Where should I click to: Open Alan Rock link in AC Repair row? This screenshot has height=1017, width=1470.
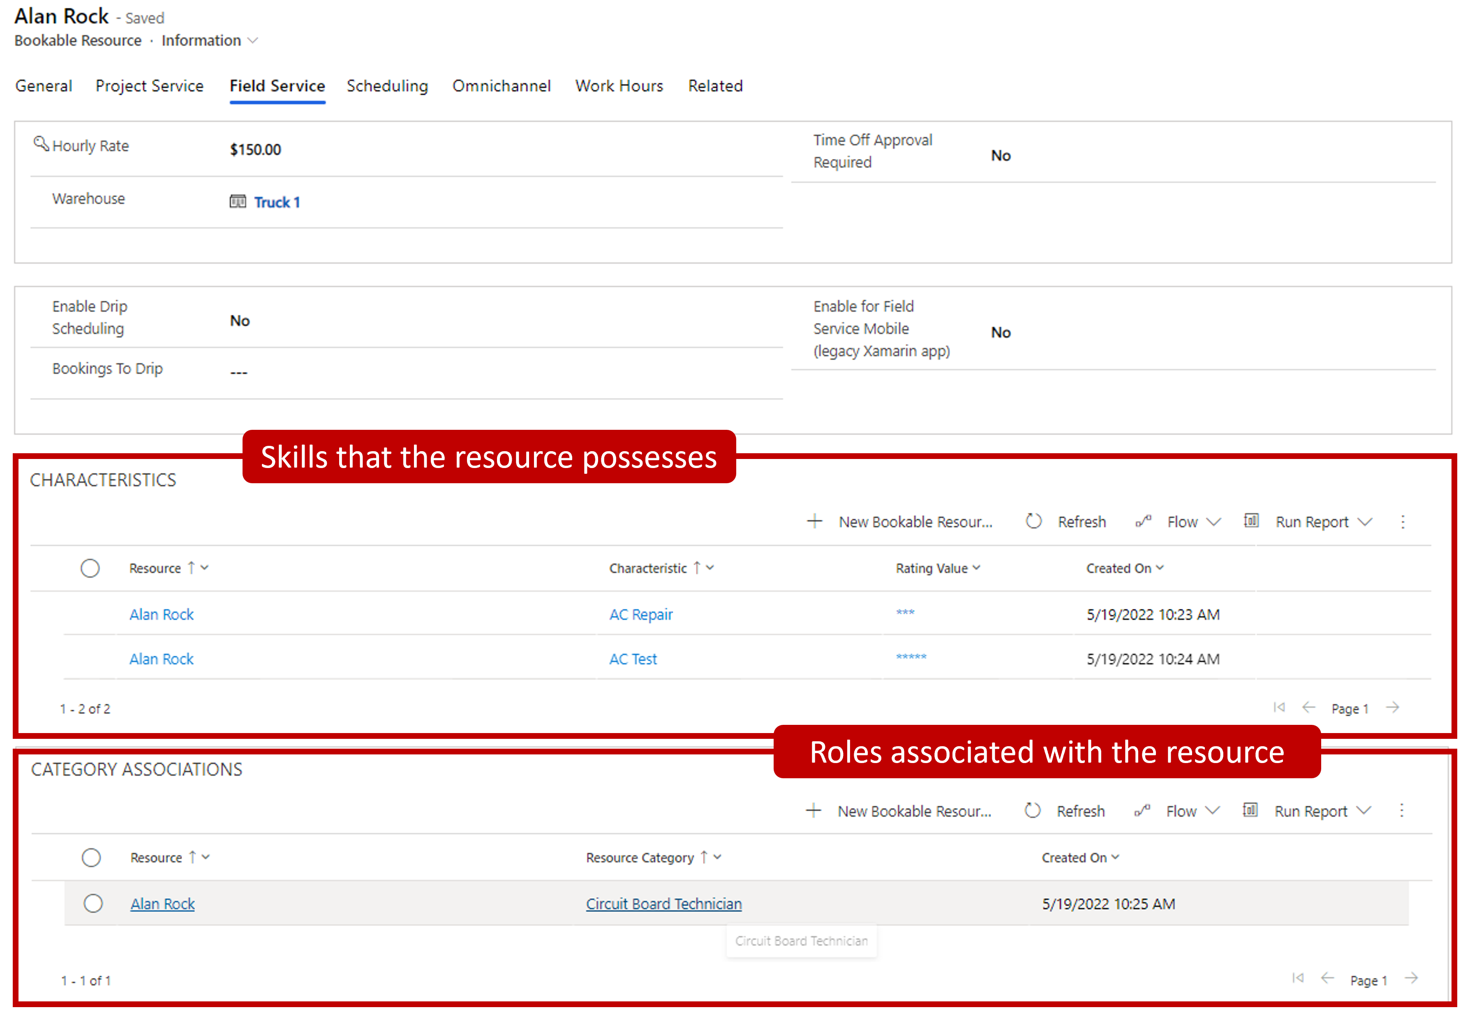click(161, 614)
